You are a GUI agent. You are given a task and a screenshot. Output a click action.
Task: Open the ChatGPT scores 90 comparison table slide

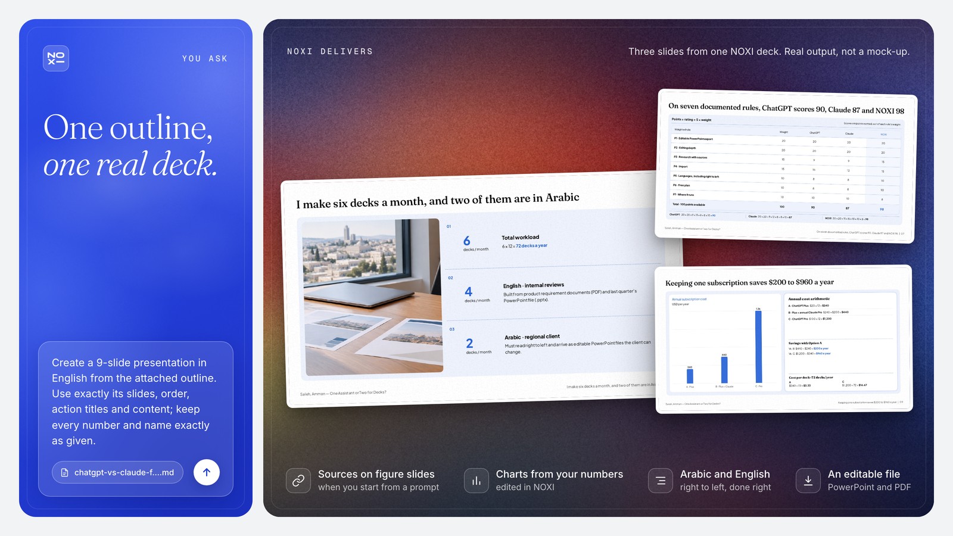click(x=786, y=166)
